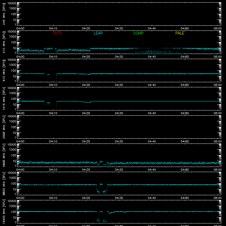
Task: Select the 4995 MHz [SFU] axis label
Action: point(4,155)
